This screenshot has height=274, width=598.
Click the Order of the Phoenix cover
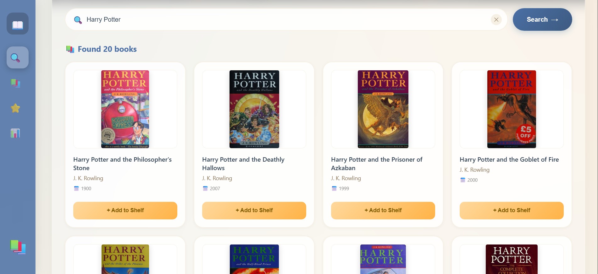pos(125,260)
